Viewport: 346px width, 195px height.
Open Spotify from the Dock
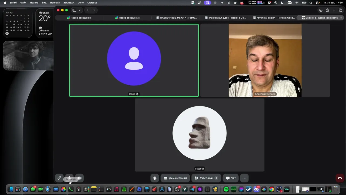226,189
